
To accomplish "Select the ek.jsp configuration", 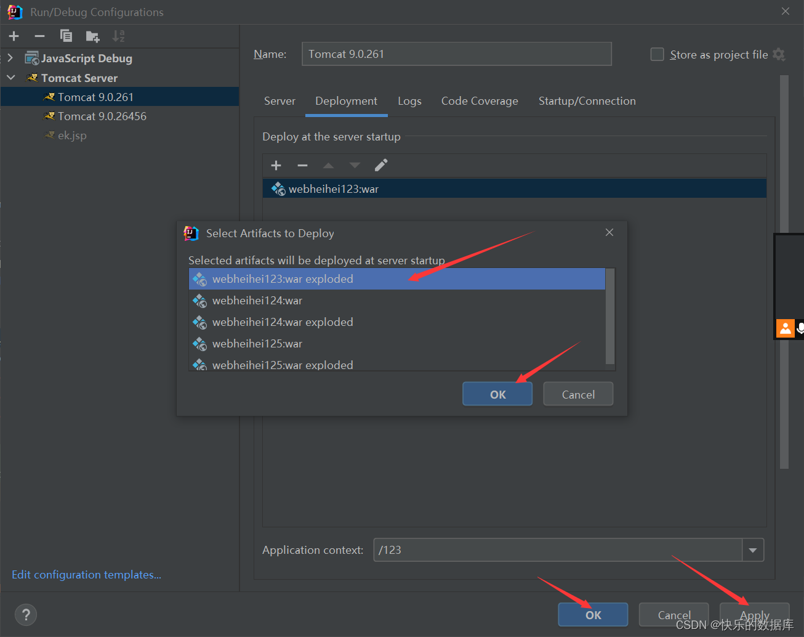I will click(x=120, y=135).
